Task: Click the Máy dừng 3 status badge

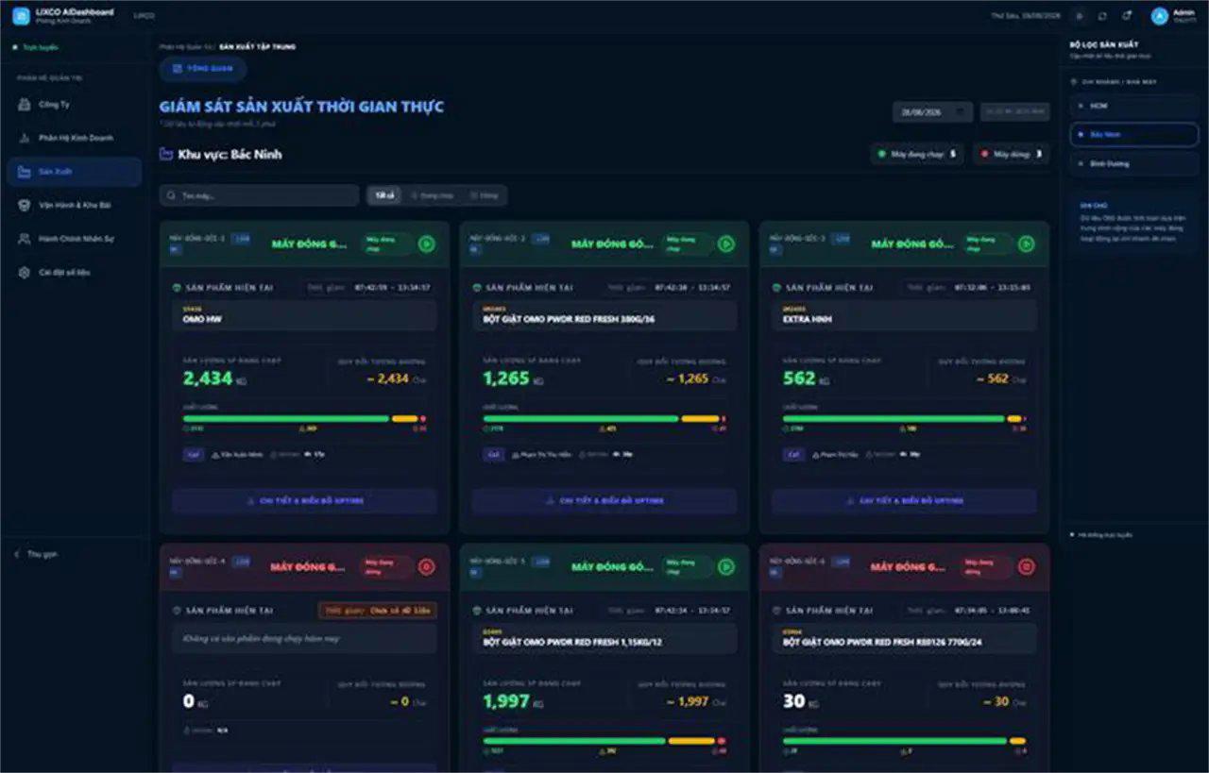Action: [1012, 154]
